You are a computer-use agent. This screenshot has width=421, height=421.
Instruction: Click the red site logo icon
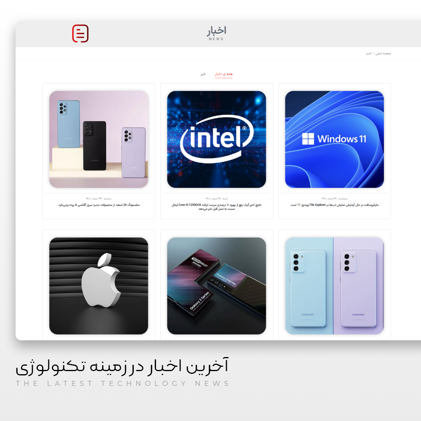[x=80, y=34]
